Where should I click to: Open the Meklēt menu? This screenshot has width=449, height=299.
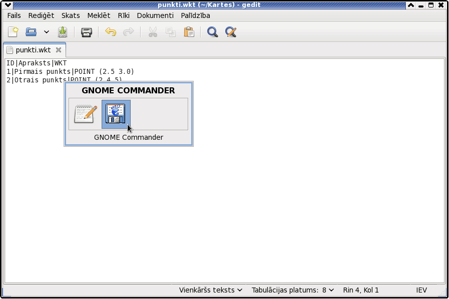click(x=99, y=15)
